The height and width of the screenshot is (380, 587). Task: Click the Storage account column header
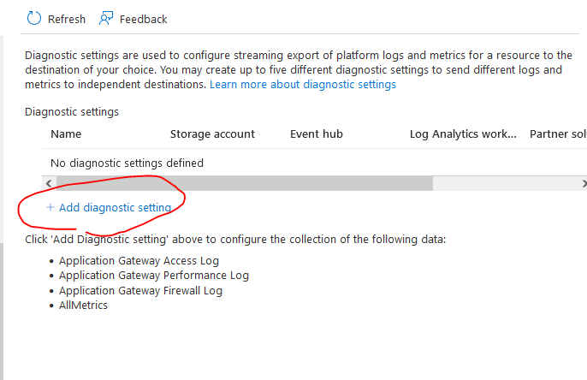[212, 134]
